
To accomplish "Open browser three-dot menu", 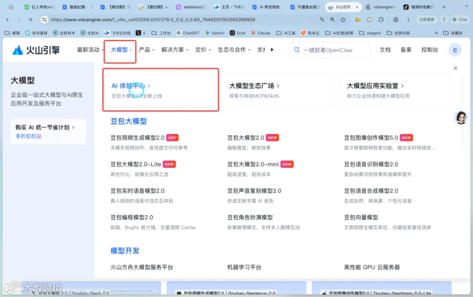I will (408, 19).
